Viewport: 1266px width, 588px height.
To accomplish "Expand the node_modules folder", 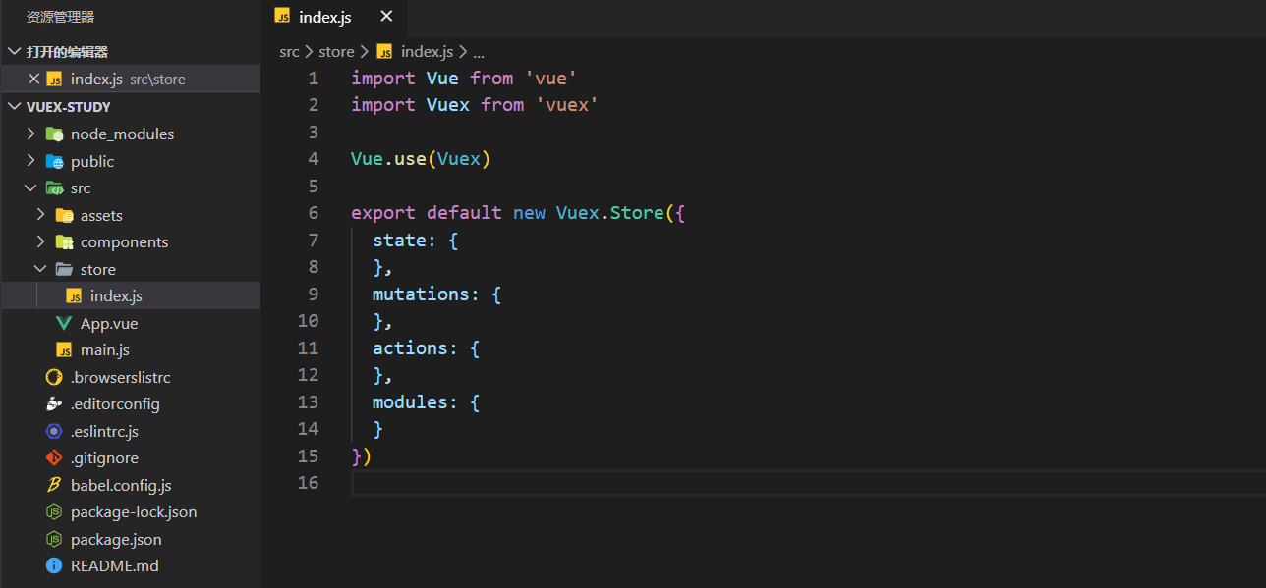I will click(x=30, y=134).
